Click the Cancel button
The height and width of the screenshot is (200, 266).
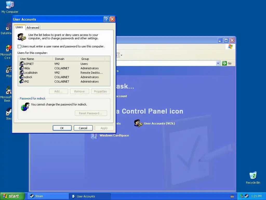click(83, 128)
